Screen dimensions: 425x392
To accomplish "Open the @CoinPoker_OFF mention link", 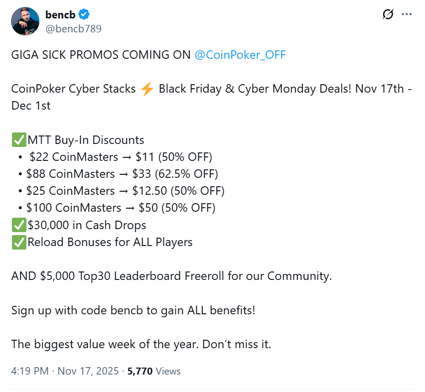I will pyautogui.click(x=240, y=55).
